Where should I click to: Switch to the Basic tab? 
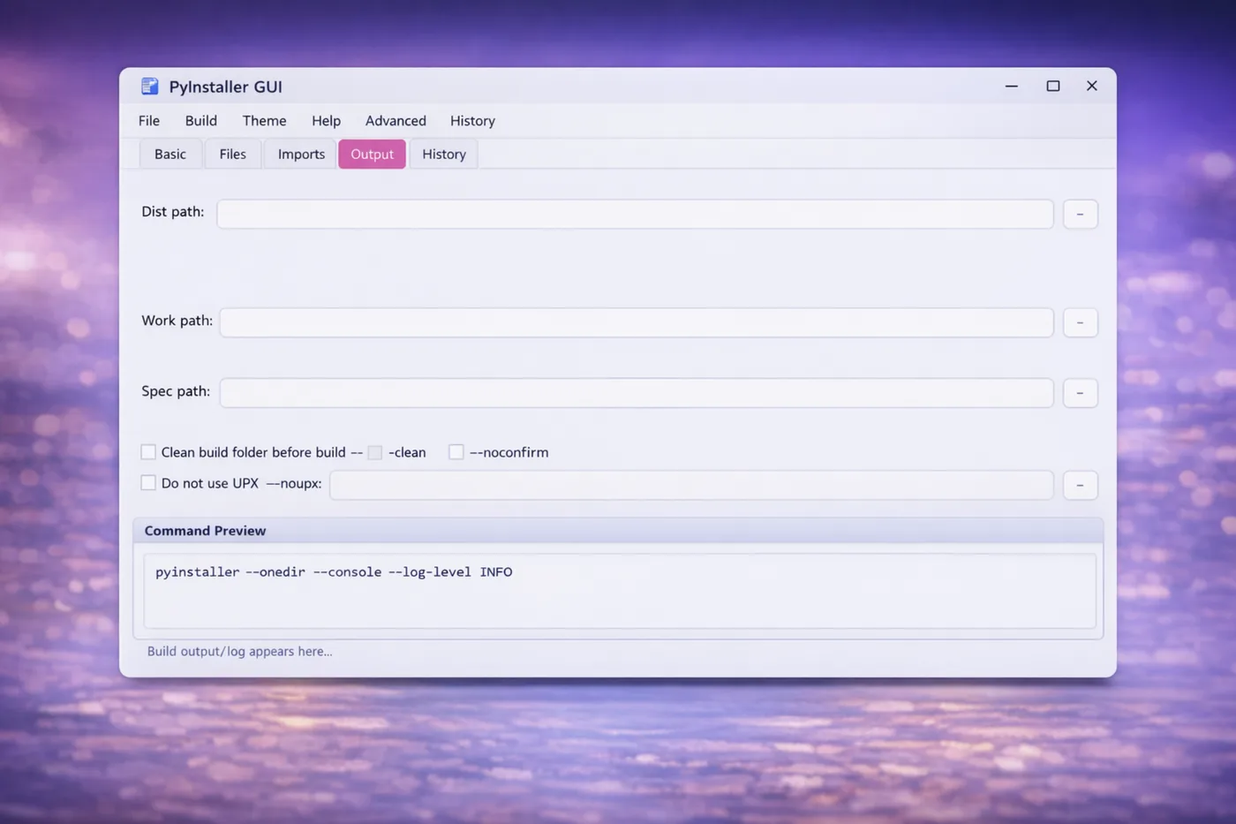170,153
